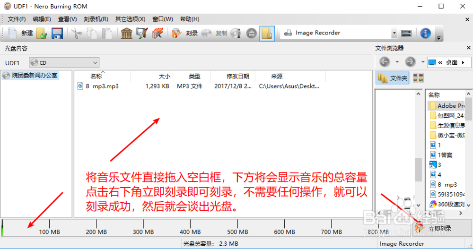Open the 查看(V) menu
473x249 pixels.
(x=67, y=19)
